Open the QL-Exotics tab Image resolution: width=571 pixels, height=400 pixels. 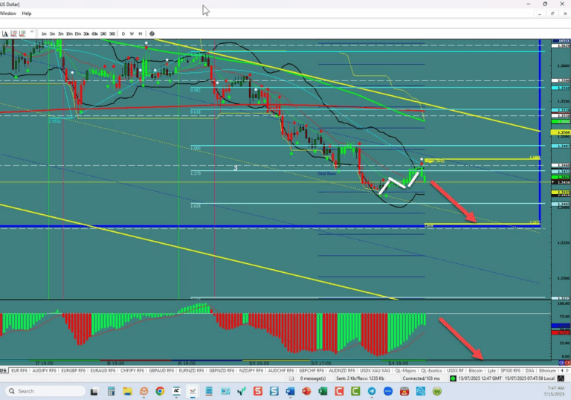431,370
